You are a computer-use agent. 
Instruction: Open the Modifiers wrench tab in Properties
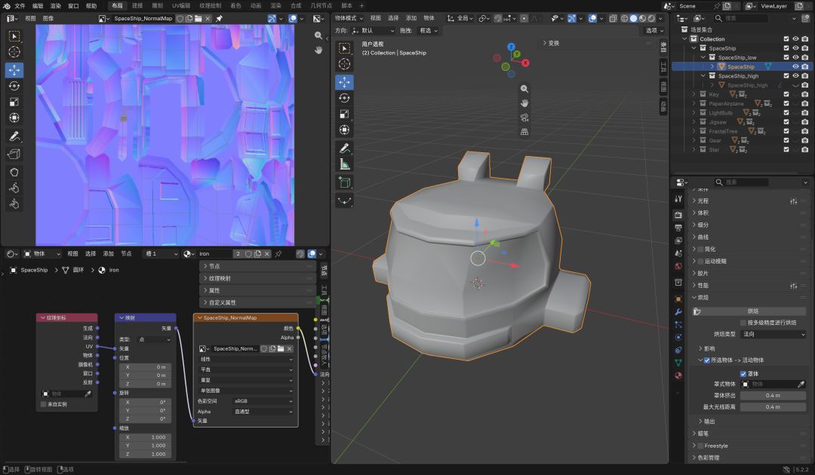tap(678, 312)
